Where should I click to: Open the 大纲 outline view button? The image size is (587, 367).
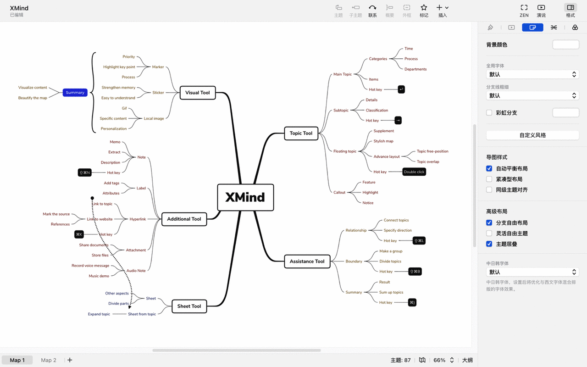[x=467, y=360]
